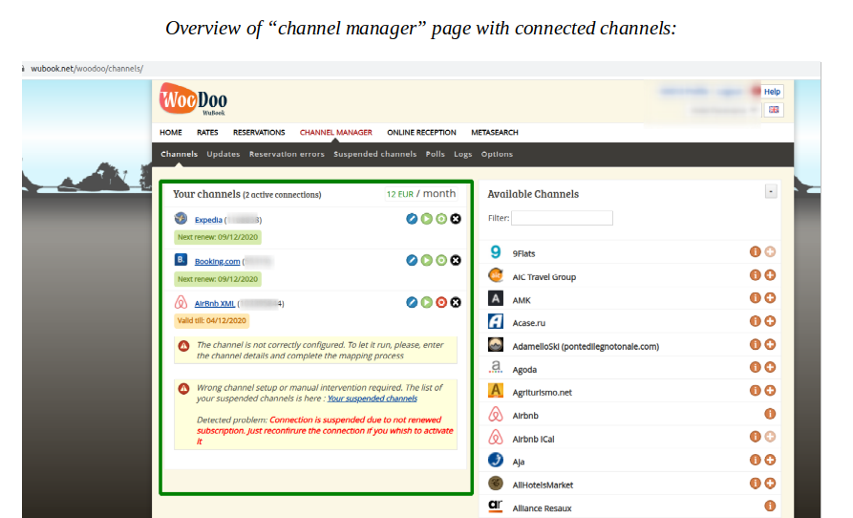Screen dimensions: 853x518
Task: Add the AllHotelsMarket channel
Action: (x=770, y=484)
